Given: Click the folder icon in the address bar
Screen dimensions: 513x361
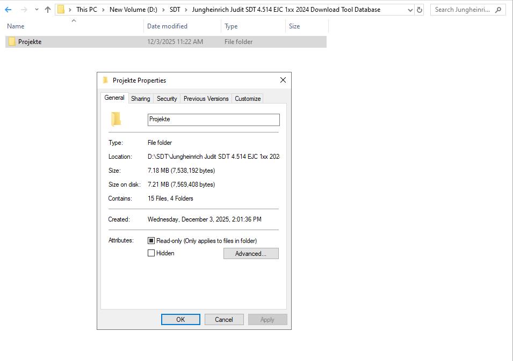Looking at the screenshot, I should tap(61, 10).
